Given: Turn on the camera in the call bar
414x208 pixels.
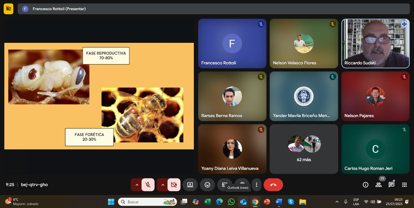Looking at the screenshot, I should point(174,185).
